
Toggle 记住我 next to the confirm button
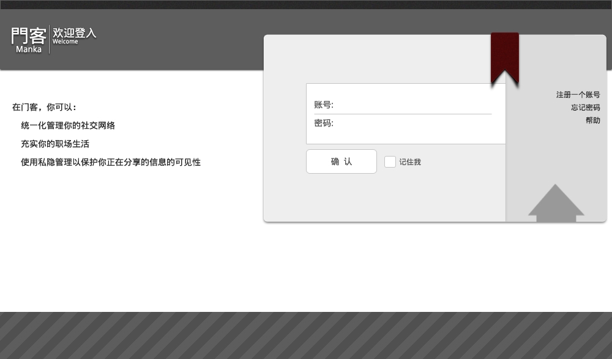(x=390, y=161)
